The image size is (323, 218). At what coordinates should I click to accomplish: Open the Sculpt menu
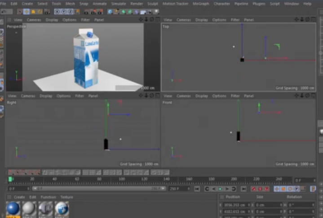(x=153, y=4)
